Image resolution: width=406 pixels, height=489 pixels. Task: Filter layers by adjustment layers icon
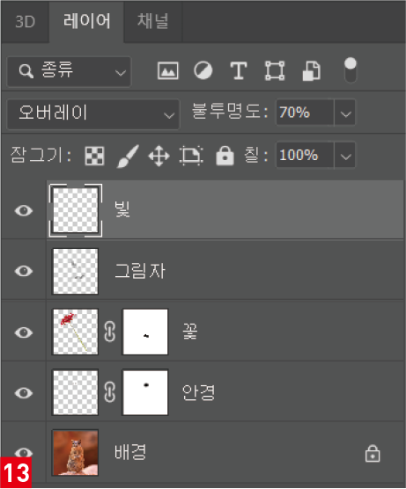click(203, 70)
